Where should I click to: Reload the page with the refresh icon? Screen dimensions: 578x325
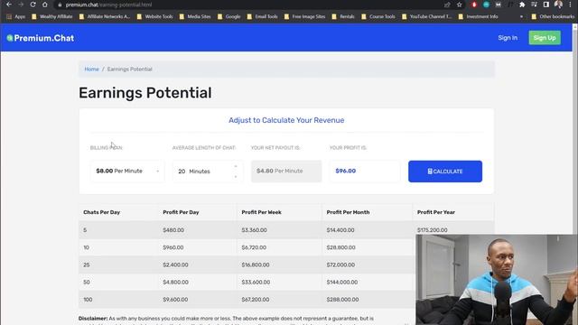33,5
